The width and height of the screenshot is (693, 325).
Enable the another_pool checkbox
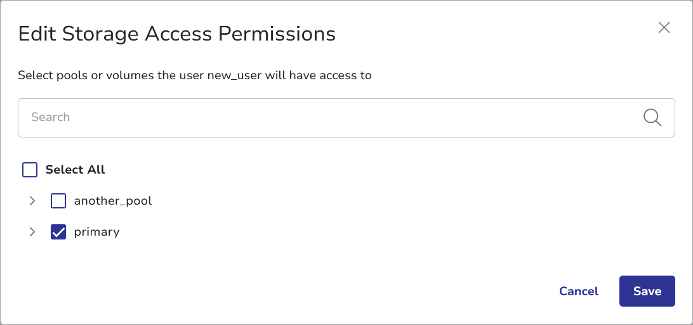pos(58,201)
